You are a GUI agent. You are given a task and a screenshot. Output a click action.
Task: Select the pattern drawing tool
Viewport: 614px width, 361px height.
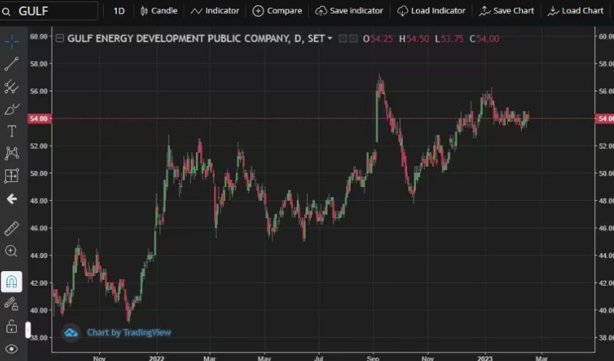tap(12, 153)
